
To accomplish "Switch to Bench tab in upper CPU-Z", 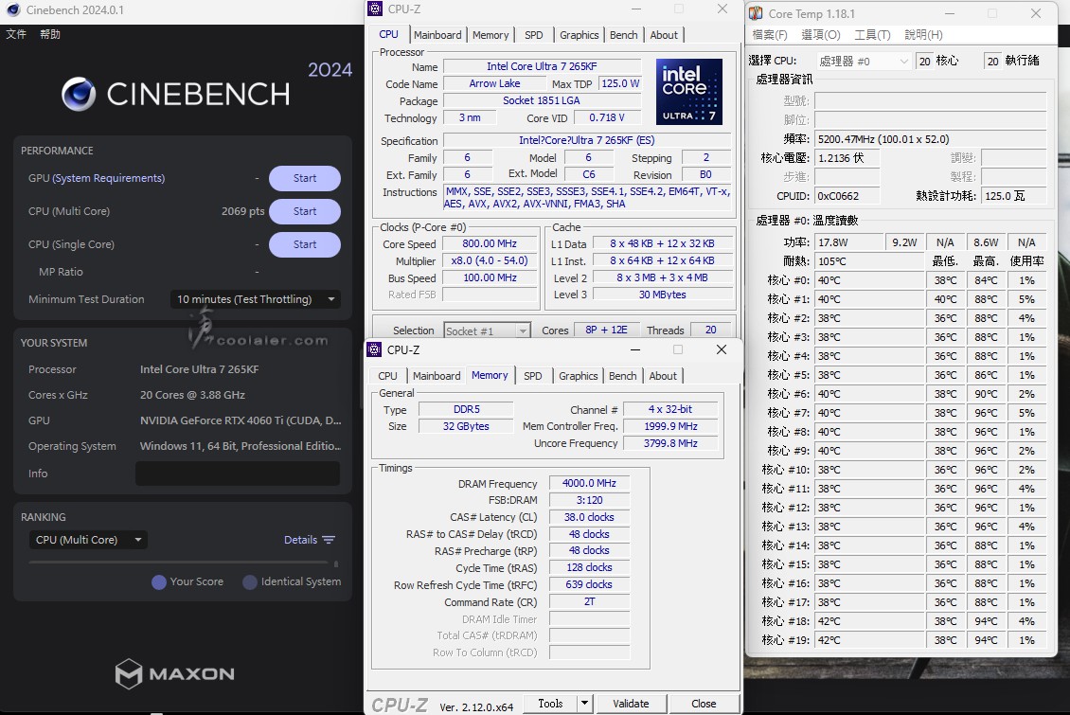I will [x=624, y=35].
